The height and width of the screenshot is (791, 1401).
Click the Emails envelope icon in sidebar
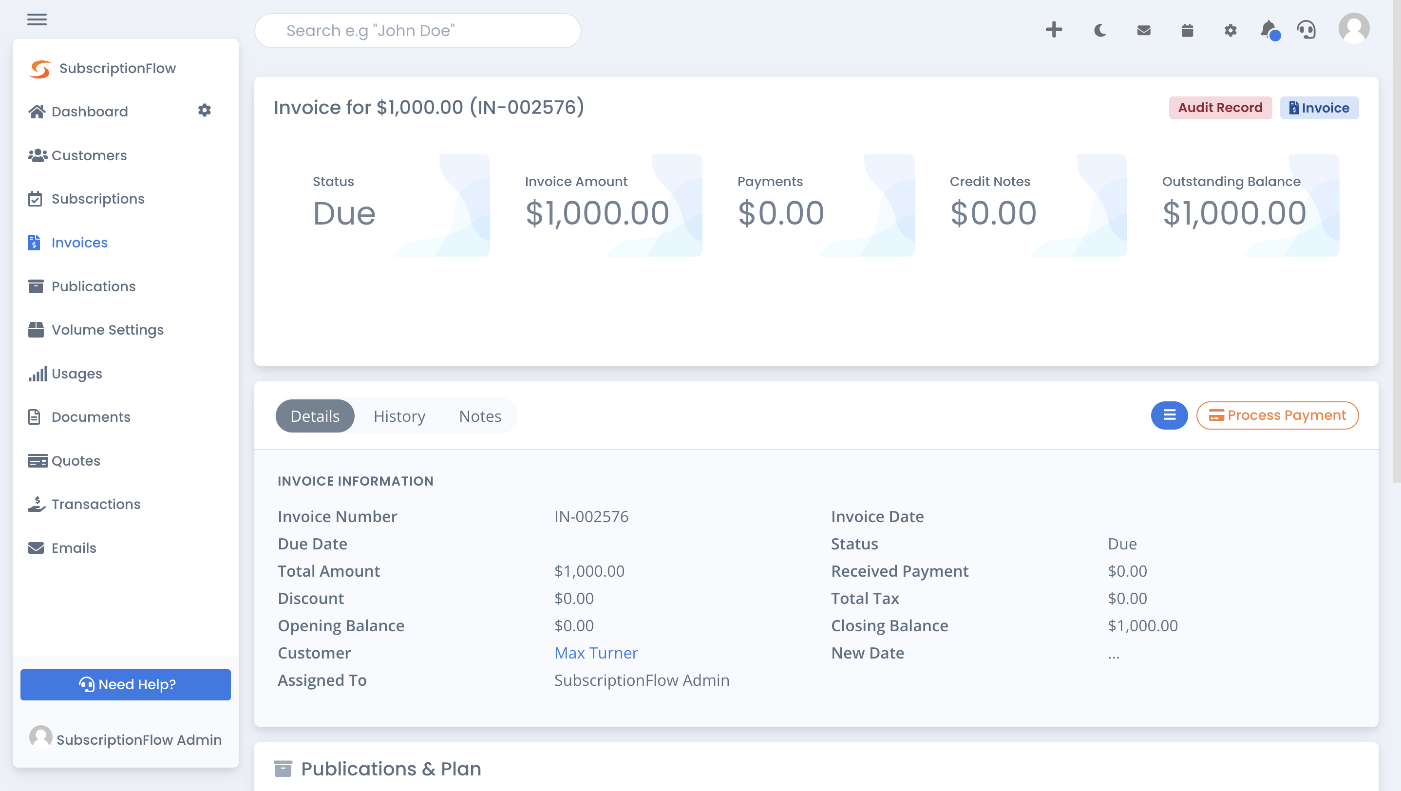(x=36, y=548)
